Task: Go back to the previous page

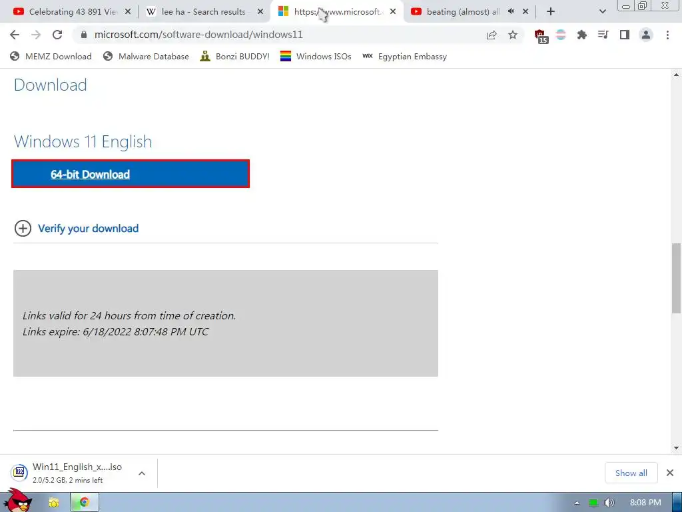Action: pyautogui.click(x=15, y=35)
